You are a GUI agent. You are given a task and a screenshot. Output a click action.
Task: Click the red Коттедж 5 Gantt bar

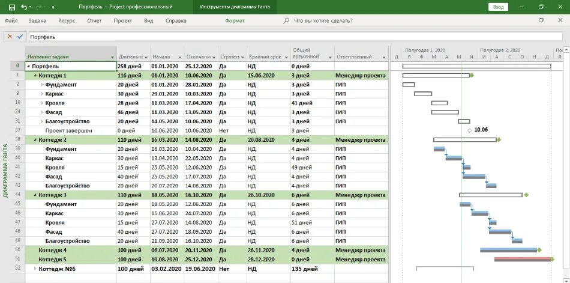523,260
